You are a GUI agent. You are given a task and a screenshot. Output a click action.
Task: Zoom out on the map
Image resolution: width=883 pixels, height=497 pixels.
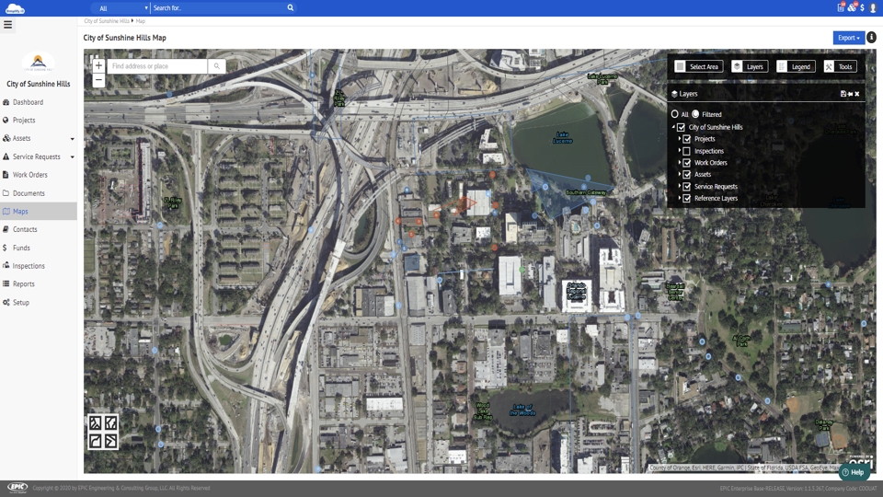pyautogui.click(x=98, y=81)
